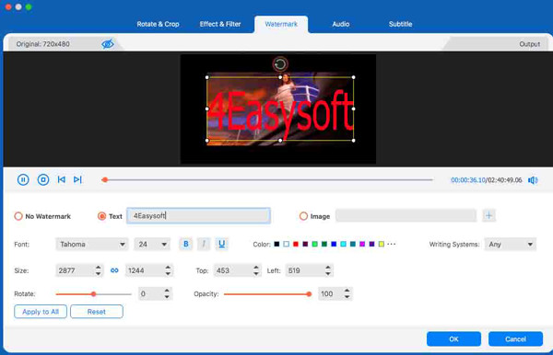Viewport: 553px width, 355px height.
Task: Toggle italic formatting for watermark text
Action: click(204, 244)
